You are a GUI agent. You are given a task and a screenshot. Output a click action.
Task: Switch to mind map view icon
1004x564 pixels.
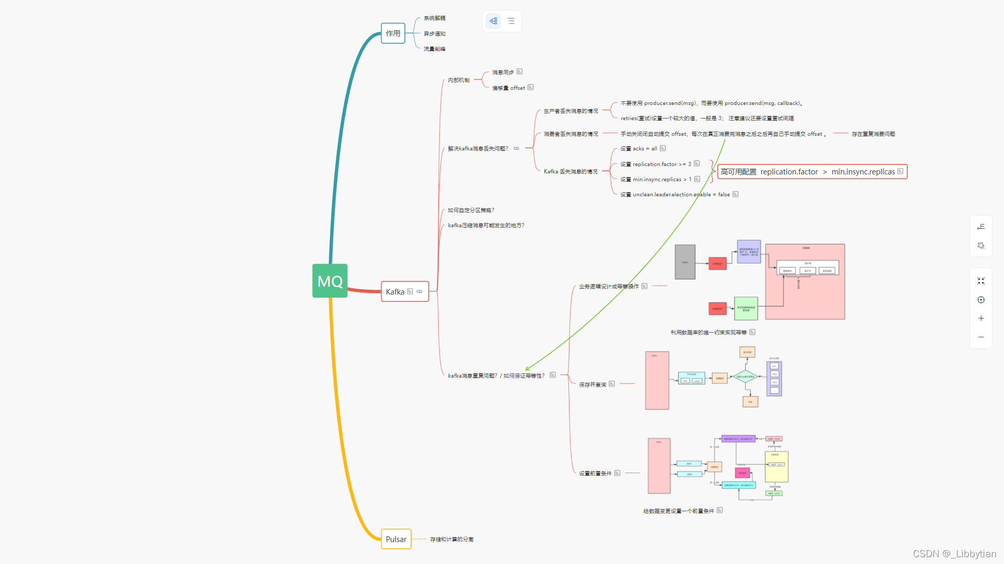493,21
